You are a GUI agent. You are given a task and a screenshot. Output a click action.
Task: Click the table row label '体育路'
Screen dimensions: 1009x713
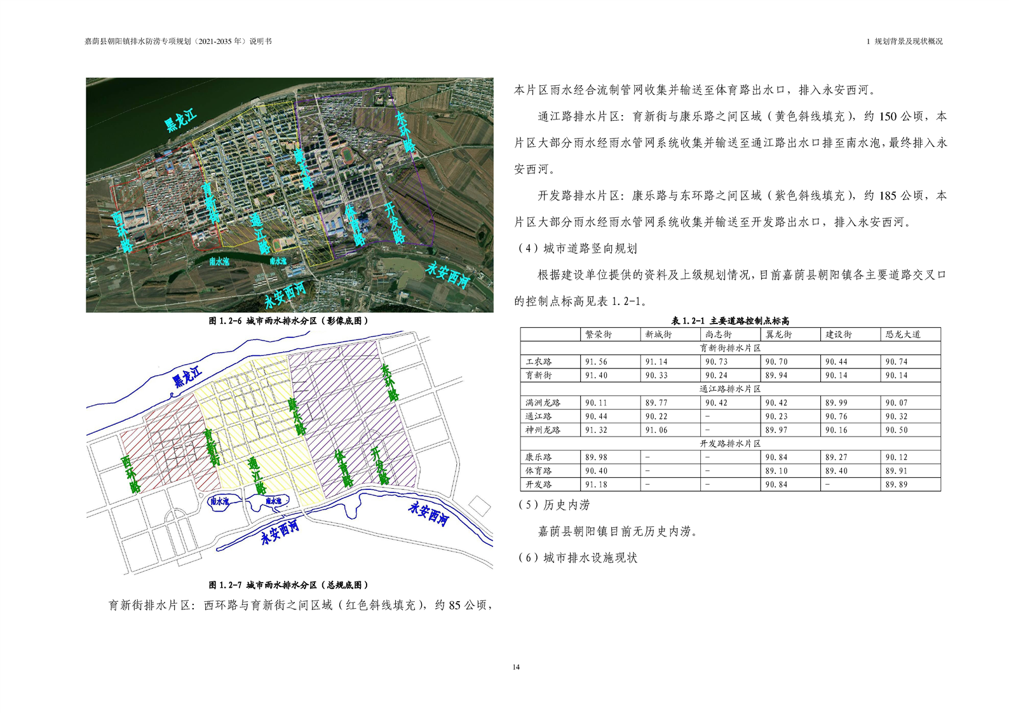[539, 471]
